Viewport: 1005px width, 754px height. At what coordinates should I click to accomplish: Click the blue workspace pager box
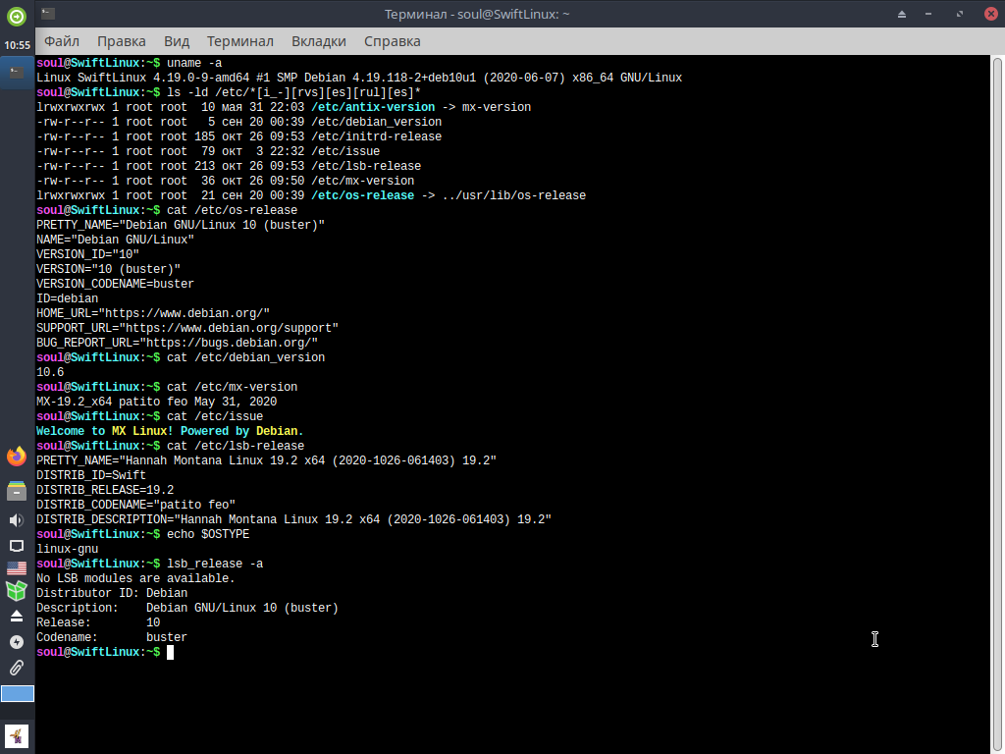pos(18,693)
